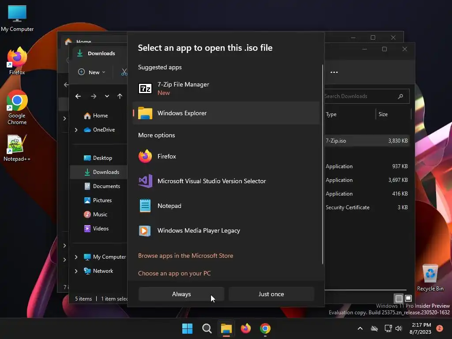Switch to details view layout
This screenshot has height=339, width=452.
[x=399, y=298]
